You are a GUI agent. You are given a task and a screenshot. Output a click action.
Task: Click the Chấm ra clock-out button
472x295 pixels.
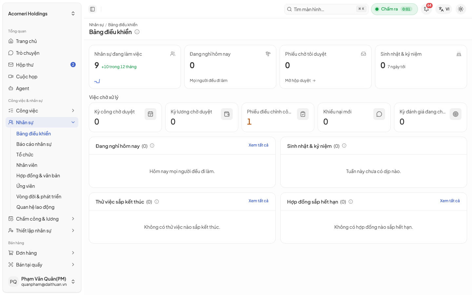[394, 9]
